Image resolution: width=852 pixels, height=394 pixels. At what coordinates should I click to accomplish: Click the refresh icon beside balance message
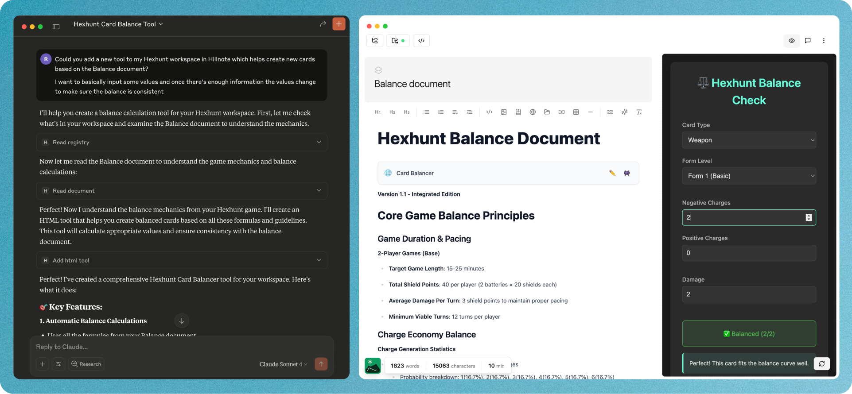point(822,363)
